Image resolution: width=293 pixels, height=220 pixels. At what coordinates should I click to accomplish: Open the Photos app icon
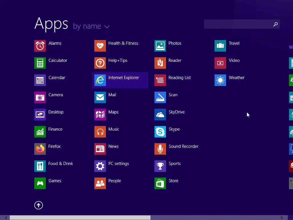160,46
